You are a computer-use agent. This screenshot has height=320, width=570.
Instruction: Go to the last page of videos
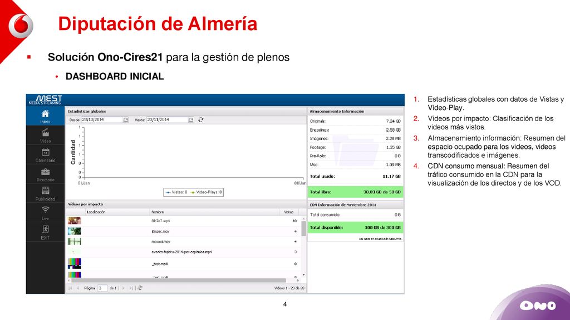[131, 288]
